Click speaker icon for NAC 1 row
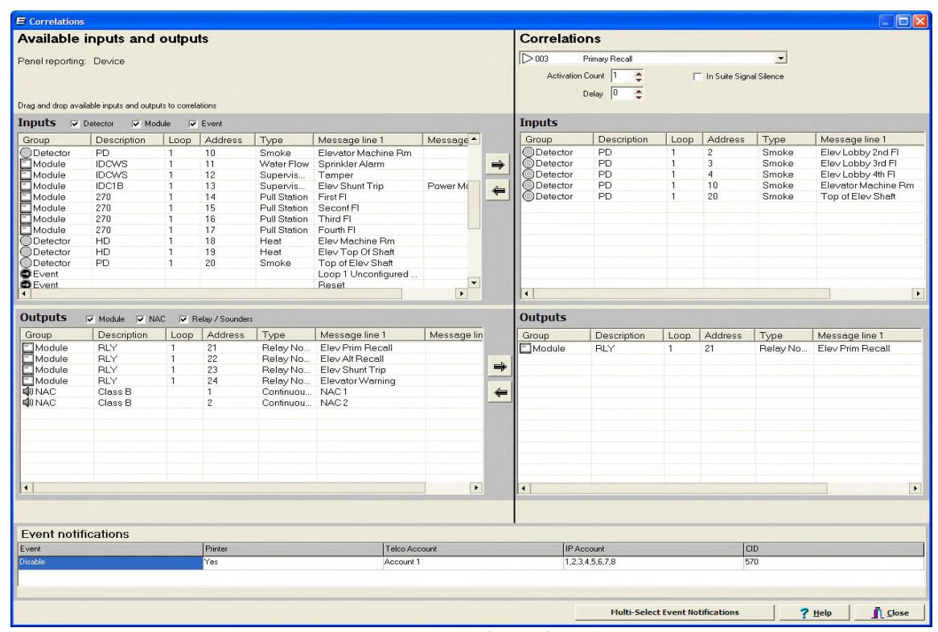 point(28,392)
